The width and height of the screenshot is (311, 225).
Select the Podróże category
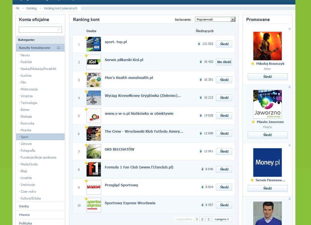(x=26, y=62)
